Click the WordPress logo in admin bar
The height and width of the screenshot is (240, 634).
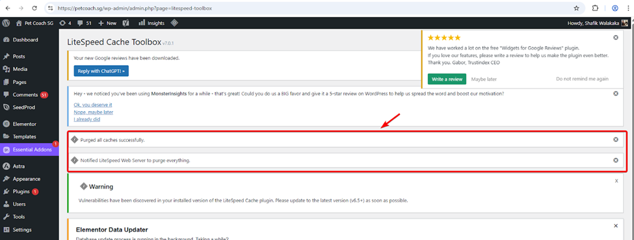click(x=6, y=23)
